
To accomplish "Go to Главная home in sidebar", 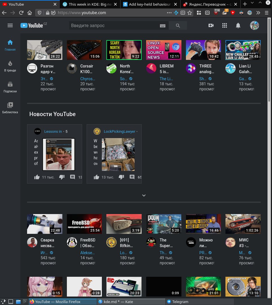I will pos(10,45).
